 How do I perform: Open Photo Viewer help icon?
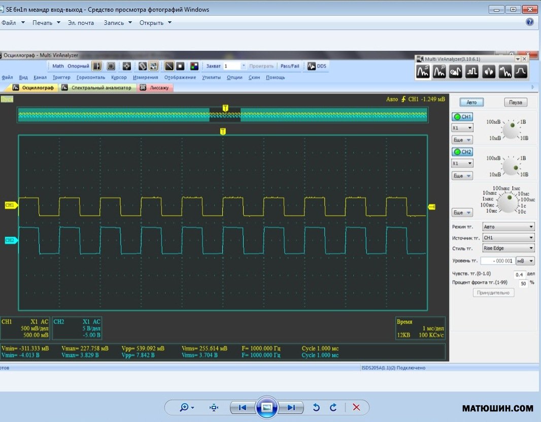point(530,22)
